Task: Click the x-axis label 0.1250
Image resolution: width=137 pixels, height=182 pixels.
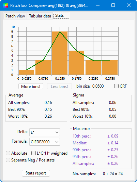Action: [x=60, y=79]
